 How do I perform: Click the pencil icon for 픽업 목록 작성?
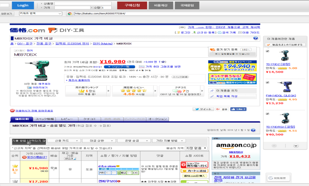[212, 96]
